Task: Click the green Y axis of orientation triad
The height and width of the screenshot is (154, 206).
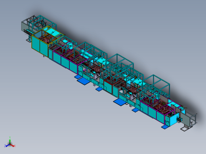Action: point(10,141)
